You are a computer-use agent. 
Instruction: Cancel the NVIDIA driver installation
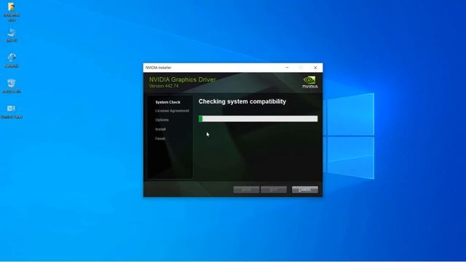305,189
